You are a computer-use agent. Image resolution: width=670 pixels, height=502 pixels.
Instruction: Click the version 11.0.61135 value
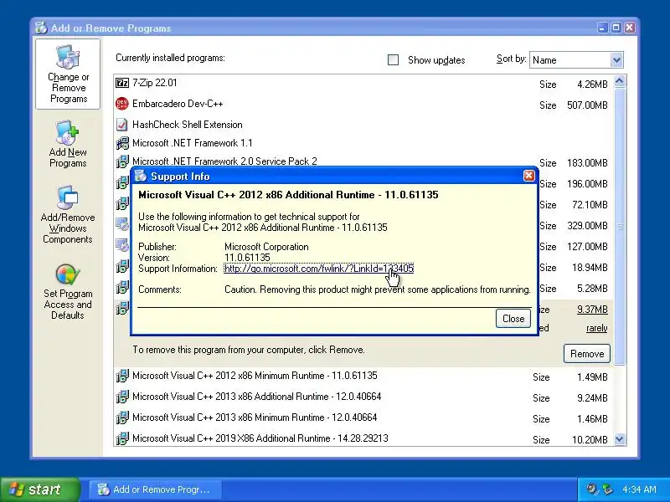tap(247, 258)
